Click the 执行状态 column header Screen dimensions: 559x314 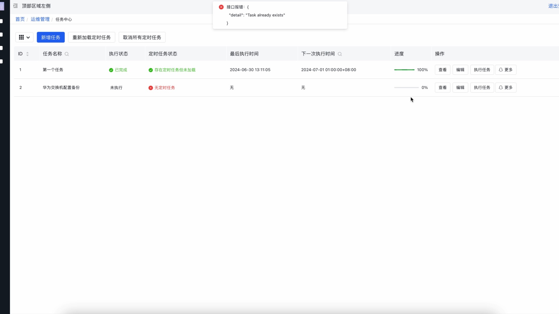tap(118, 54)
